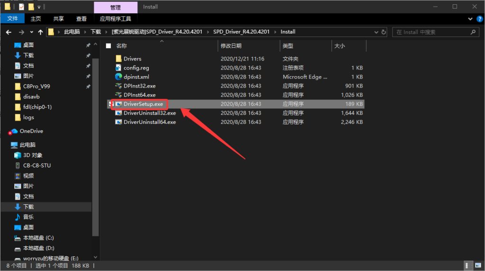Open the CB-C8-STU device entry
The height and width of the screenshot is (271, 485).
37,166
